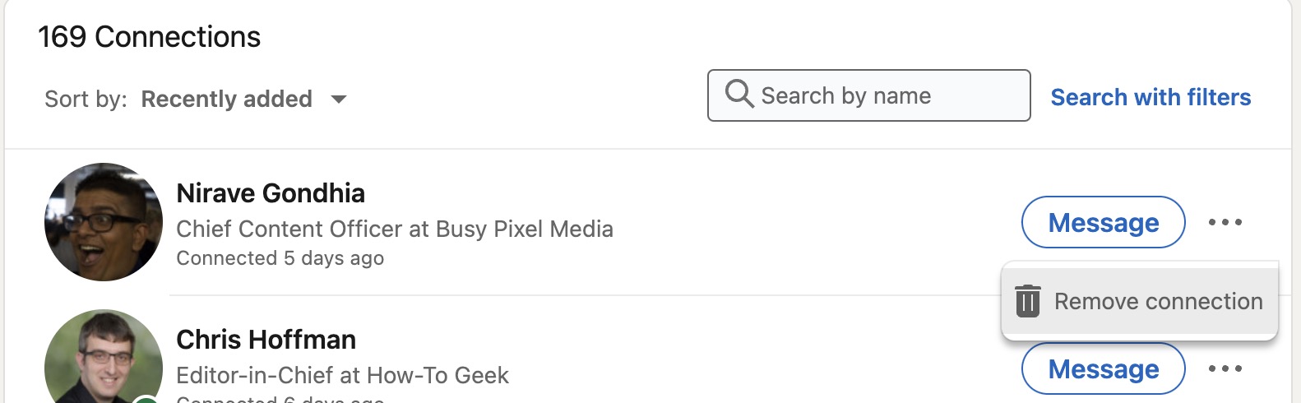Expand the sort order dropdown arrow

pyautogui.click(x=338, y=100)
